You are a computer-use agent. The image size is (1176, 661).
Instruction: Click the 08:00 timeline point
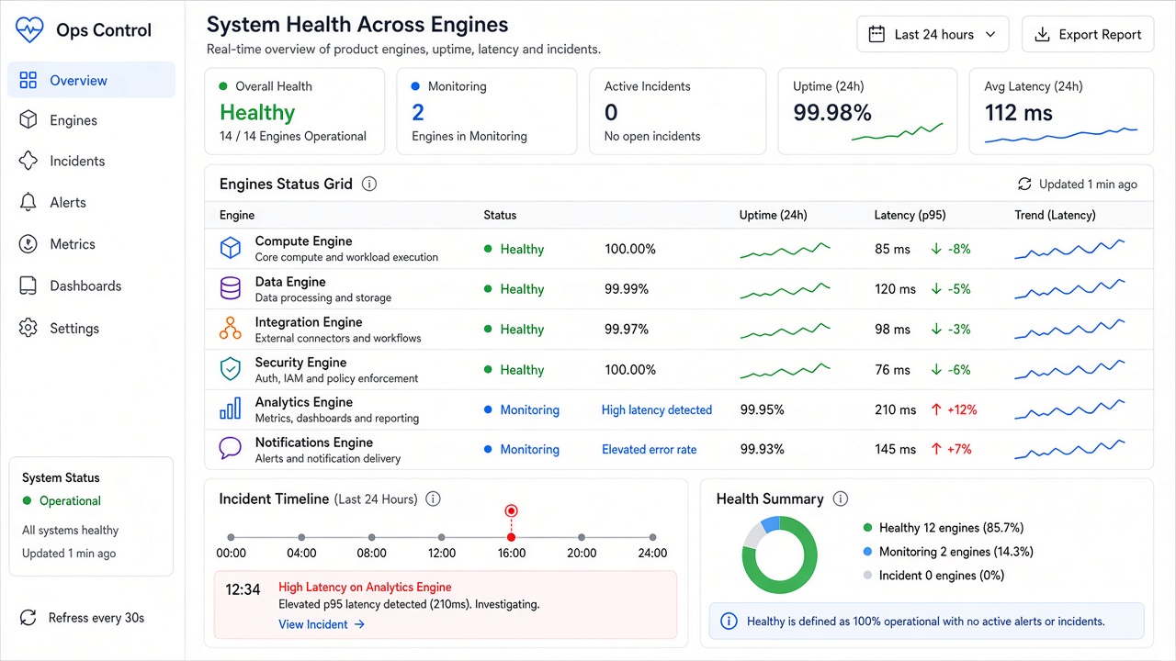pos(371,537)
